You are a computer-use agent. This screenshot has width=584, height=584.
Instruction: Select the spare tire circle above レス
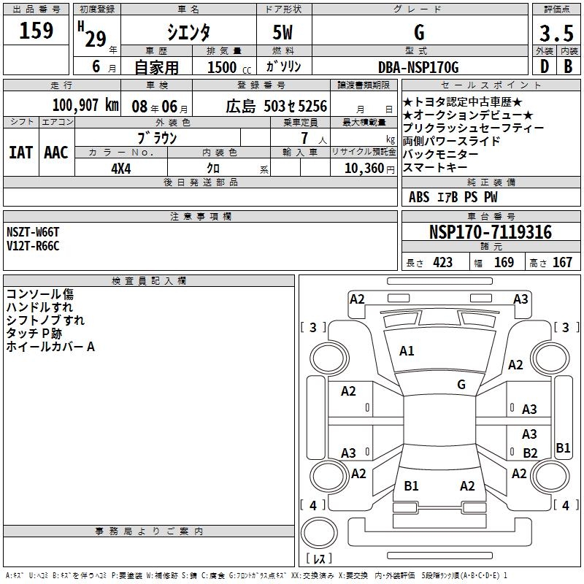click(x=319, y=532)
